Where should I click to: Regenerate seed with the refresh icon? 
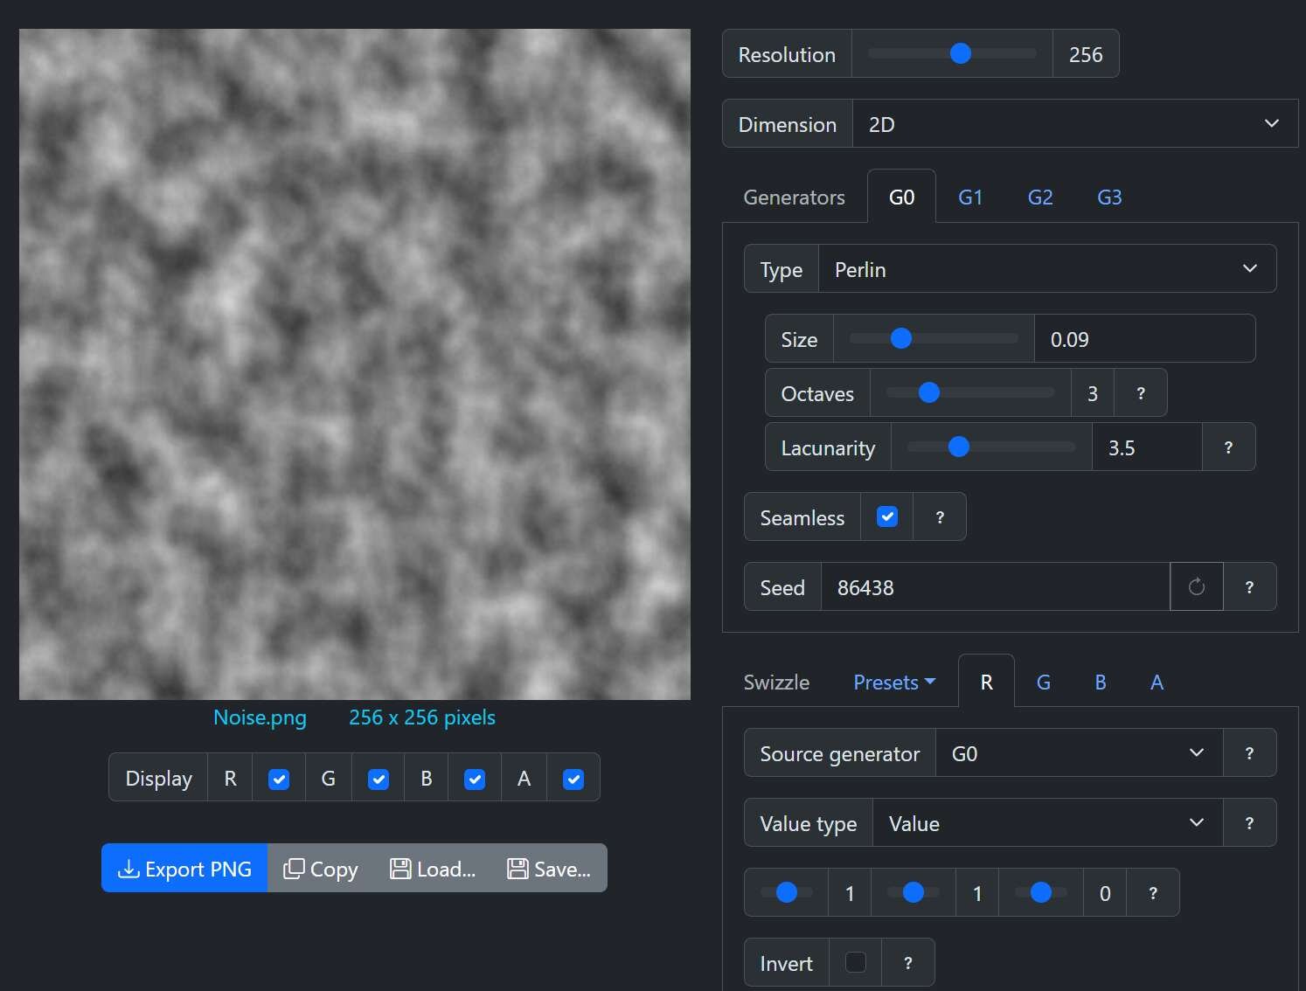pos(1196,586)
